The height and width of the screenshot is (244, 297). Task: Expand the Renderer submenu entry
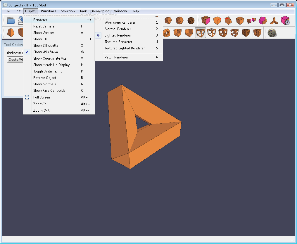point(40,20)
